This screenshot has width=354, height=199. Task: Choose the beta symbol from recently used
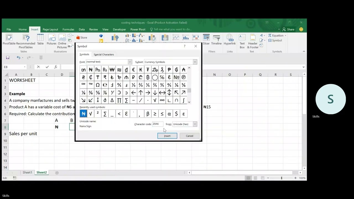[x=148, y=114]
